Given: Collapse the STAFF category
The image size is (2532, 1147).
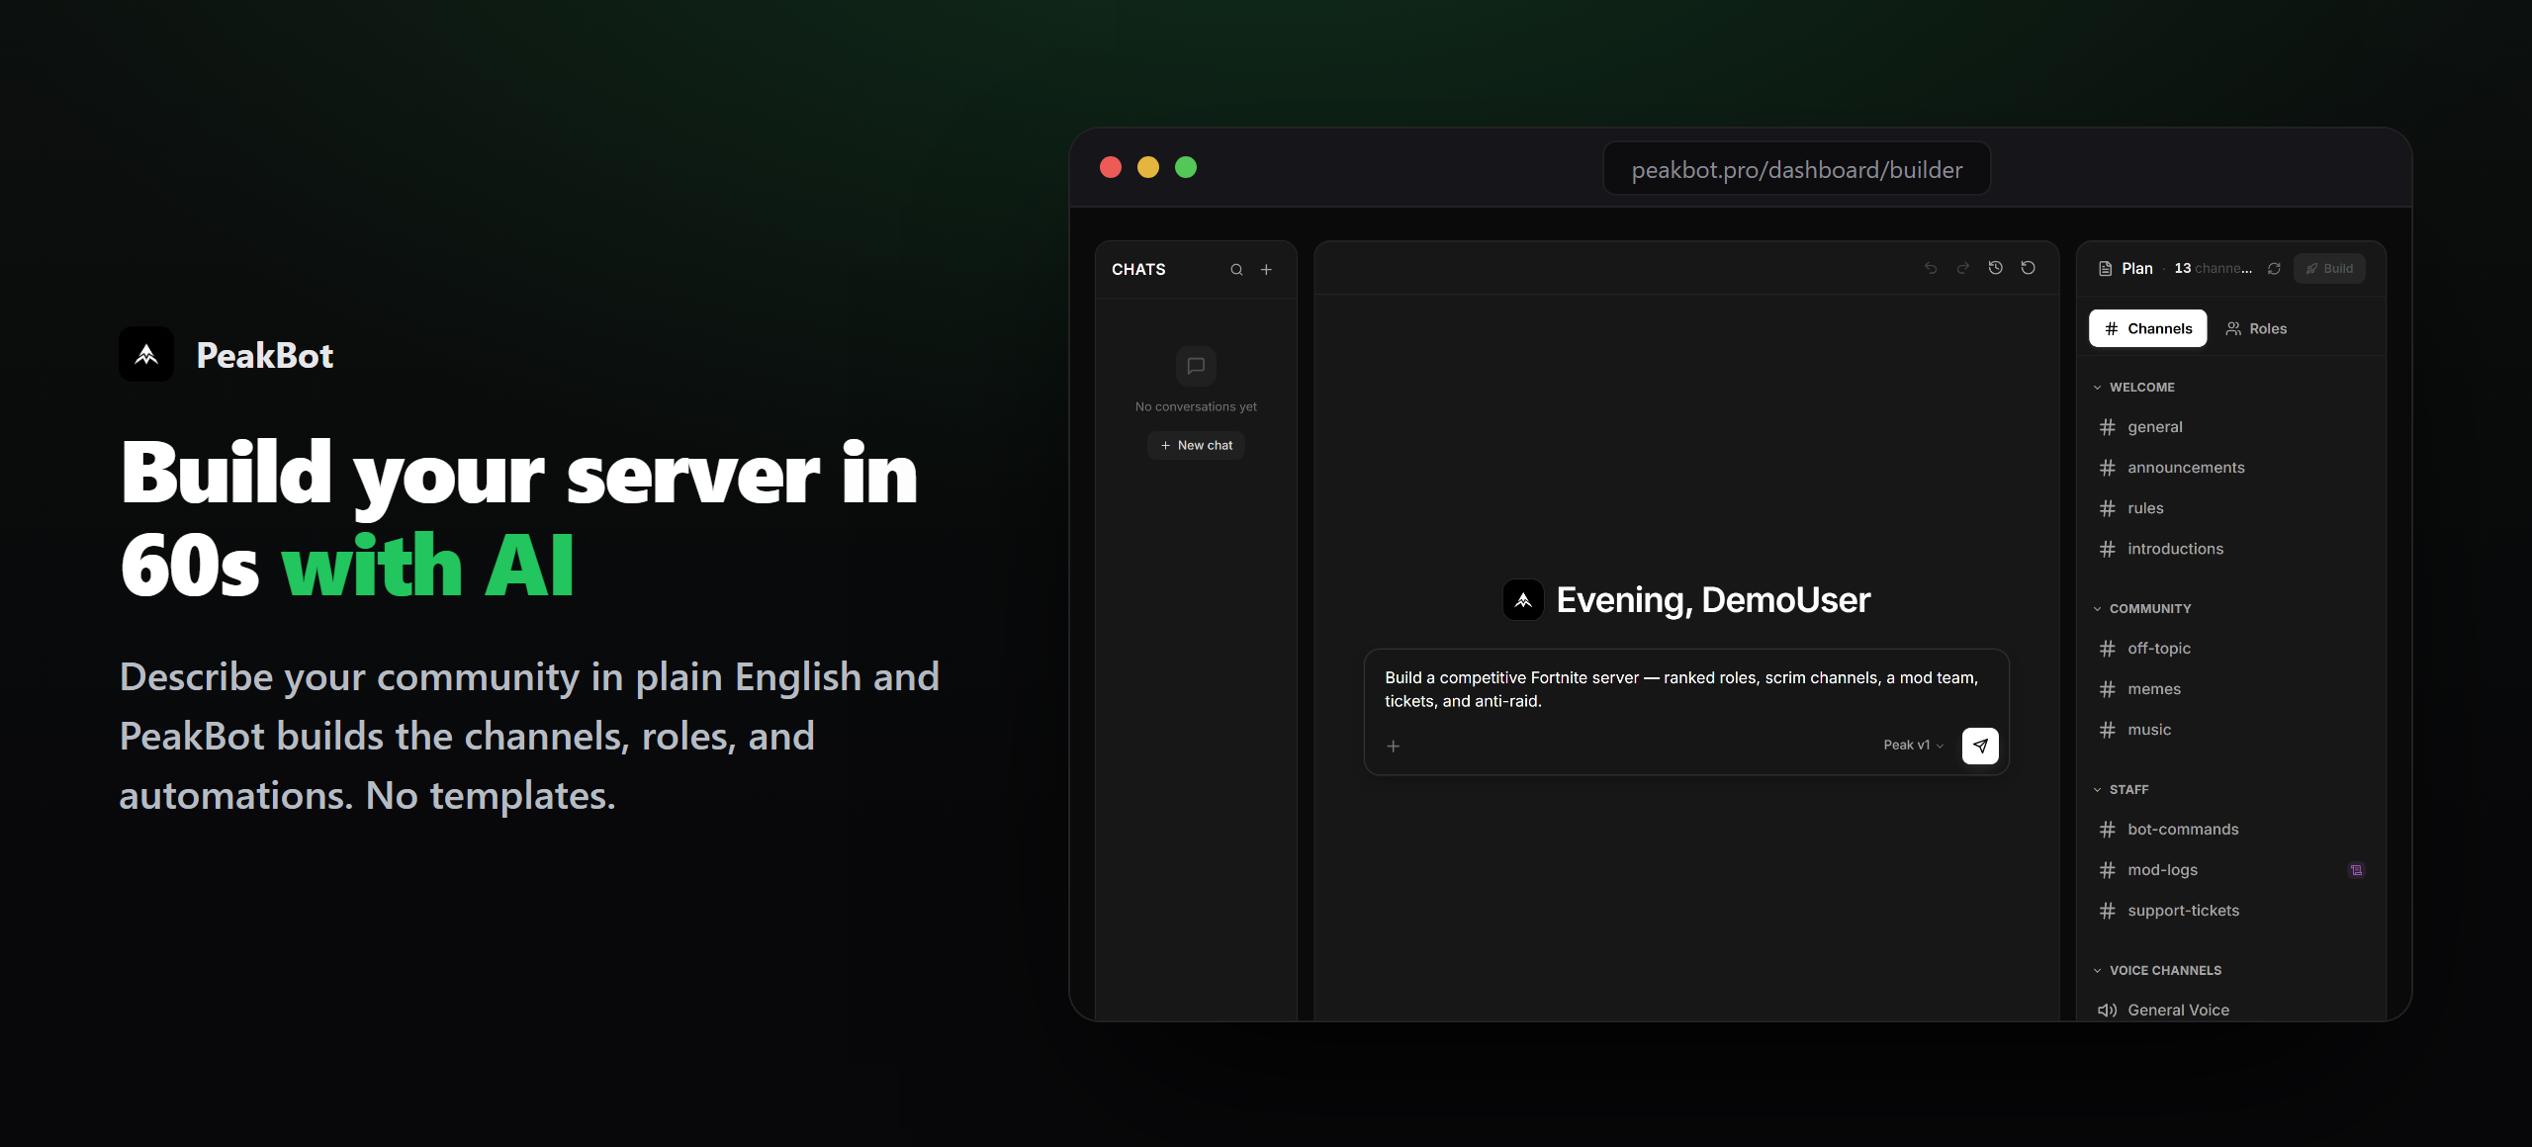Looking at the screenshot, I should coord(2122,790).
